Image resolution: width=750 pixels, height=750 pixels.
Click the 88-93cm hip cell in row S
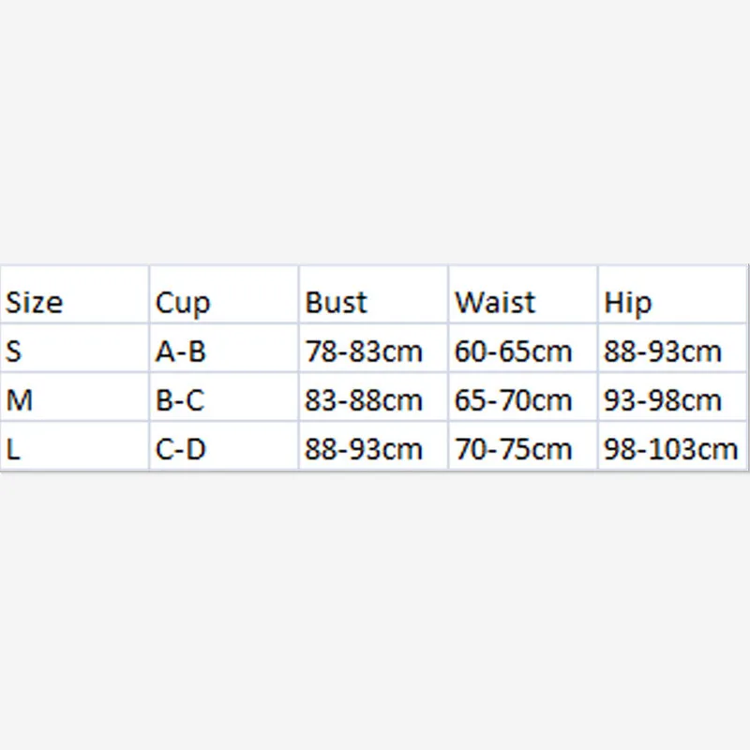point(672,348)
